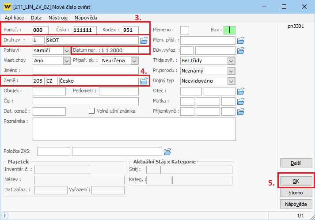This screenshot has height=220, width=315.
Task: Click the Plem. přísl. folder lookup icon
Action: click(240, 40)
